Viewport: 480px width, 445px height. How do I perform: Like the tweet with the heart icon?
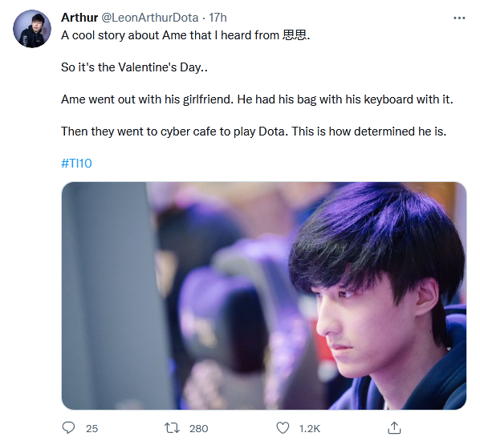point(283,427)
